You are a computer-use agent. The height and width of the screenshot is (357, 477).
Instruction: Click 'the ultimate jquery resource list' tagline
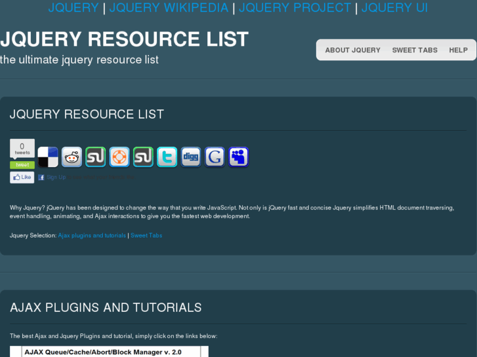(x=79, y=60)
